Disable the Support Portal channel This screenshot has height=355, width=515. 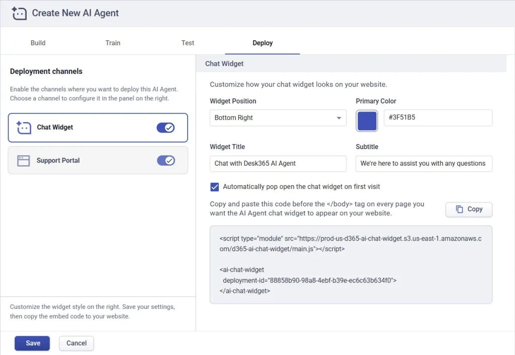[x=166, y=160]
